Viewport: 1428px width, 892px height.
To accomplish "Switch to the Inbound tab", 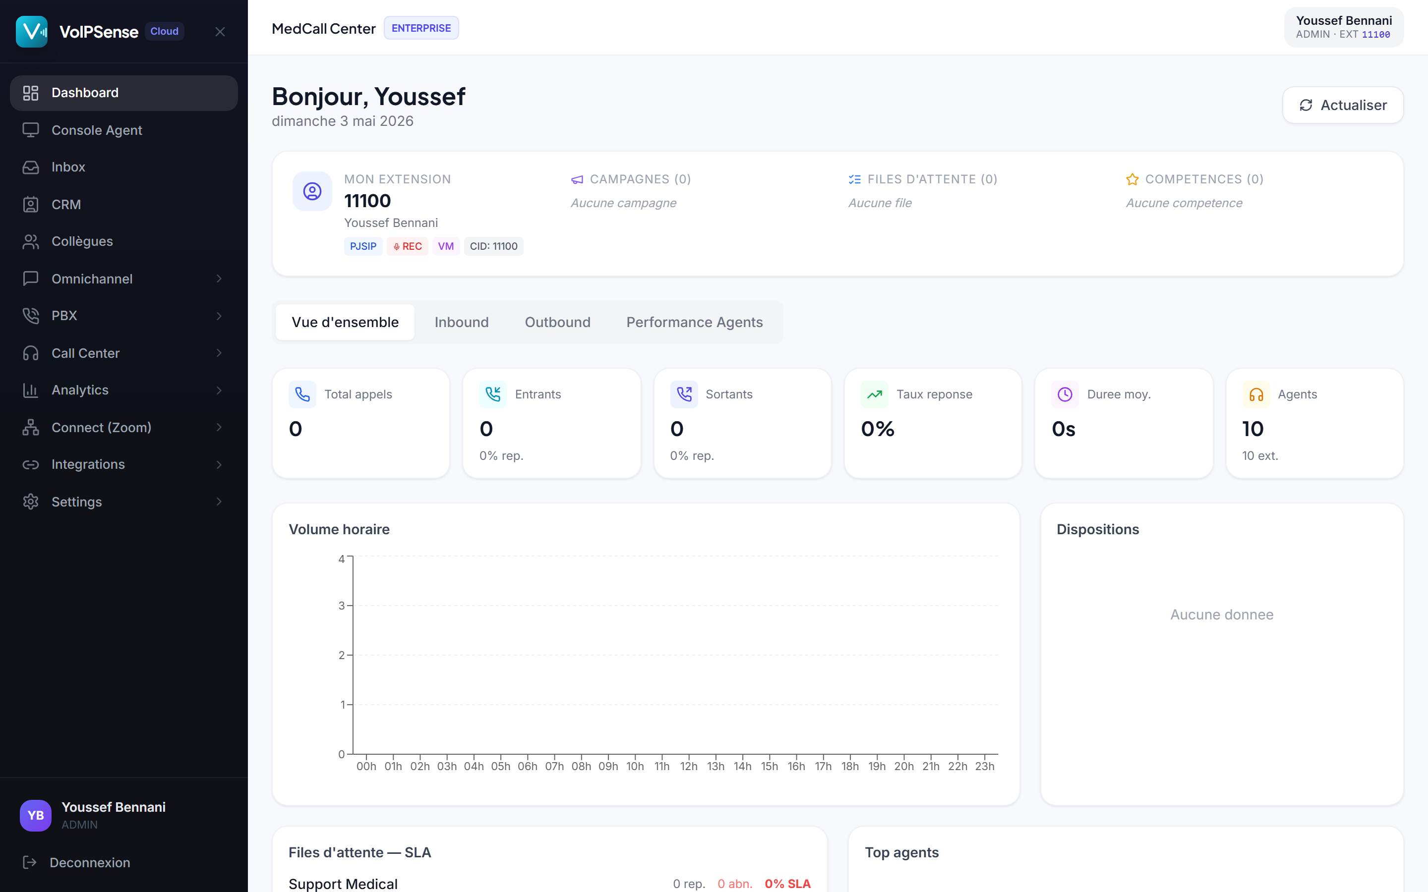I will (x=462, y=322).
